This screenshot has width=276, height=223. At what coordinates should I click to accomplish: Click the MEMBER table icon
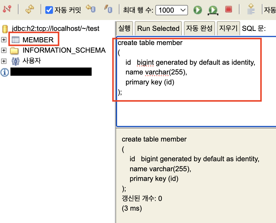coord(16,40)
